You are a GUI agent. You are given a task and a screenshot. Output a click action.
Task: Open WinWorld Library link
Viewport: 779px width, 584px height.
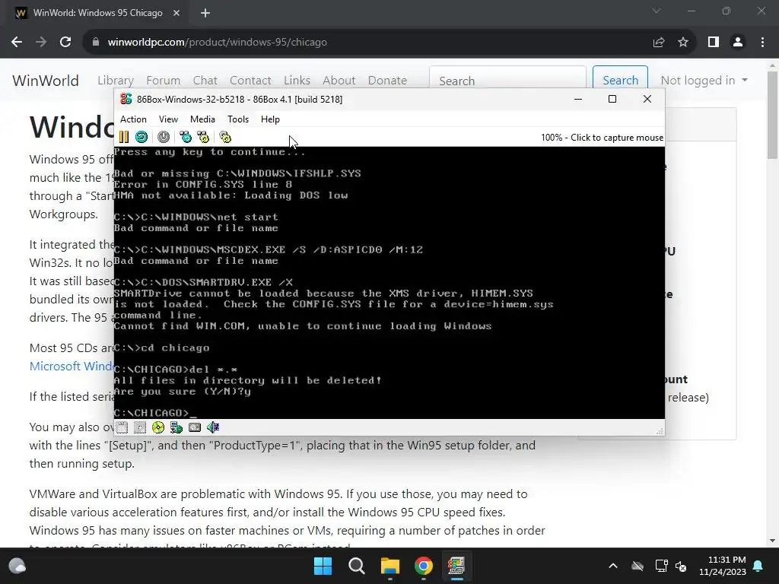(116, 81)
